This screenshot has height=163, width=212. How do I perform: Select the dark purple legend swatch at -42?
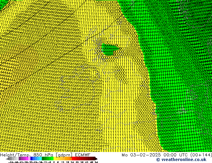[20, 158]
